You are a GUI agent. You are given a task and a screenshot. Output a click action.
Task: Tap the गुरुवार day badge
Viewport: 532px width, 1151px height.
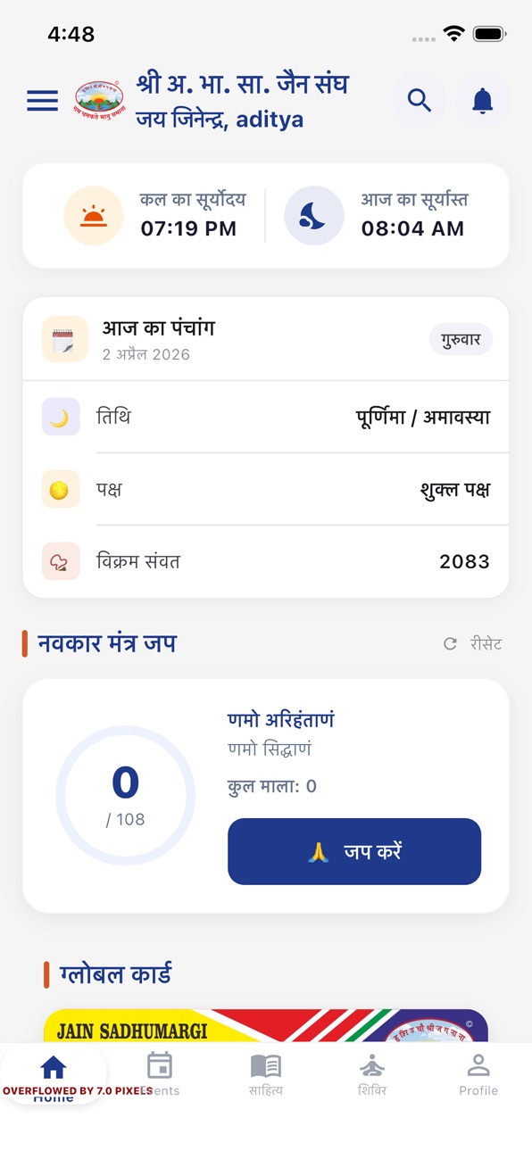[x=461, y=339]
